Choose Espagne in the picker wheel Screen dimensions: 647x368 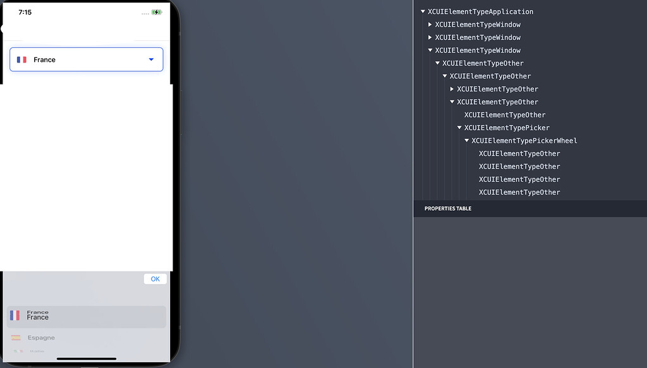point(41,338)
